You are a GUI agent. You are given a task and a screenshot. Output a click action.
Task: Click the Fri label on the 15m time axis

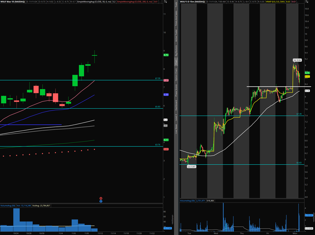(268, 233)
